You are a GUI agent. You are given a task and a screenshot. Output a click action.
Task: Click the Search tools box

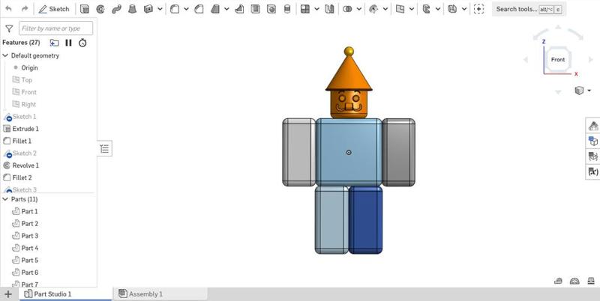529,9
